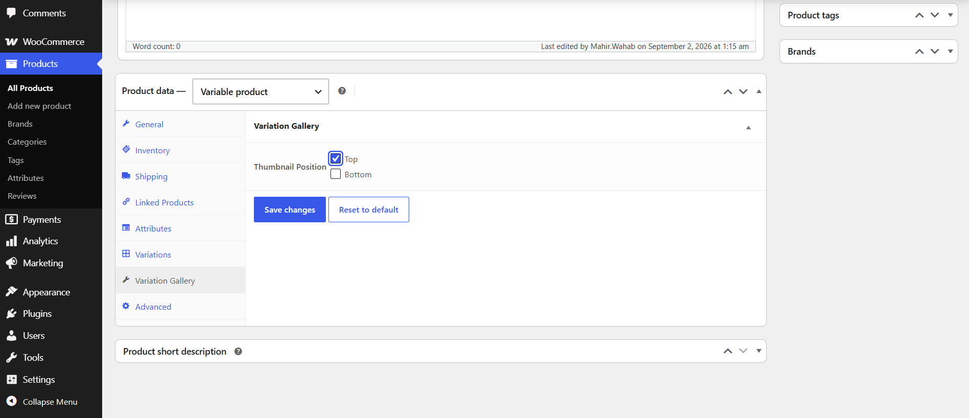This screenshot has height=418, width=969.
Task: Collapse the Variation Gallery section triangle
Action: 748,127
